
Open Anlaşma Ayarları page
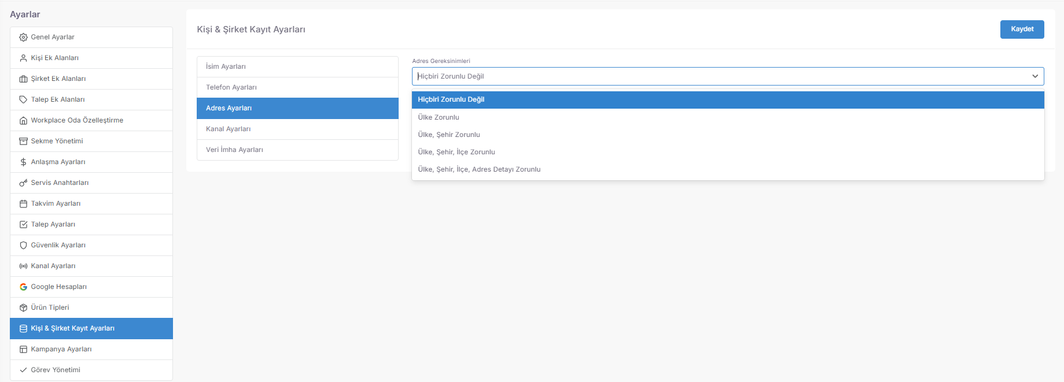pos(91,162)
